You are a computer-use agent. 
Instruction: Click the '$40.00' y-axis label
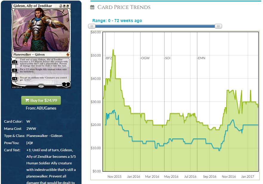[x=96, y=79]
